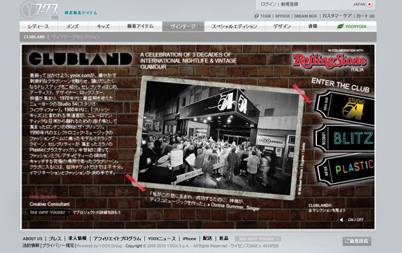This screenshot has height=253, width=402.
Task: Click the ご意見送信 feedback button
Action: click(357, 241)
